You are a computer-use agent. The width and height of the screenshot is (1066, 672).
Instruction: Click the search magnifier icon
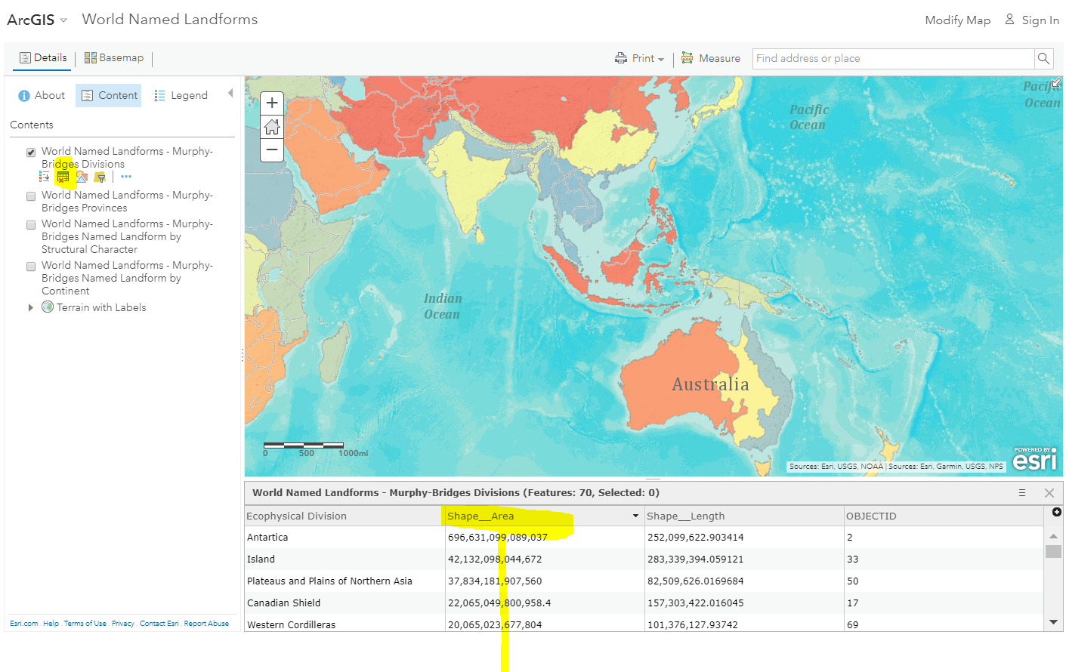pyautogui.click(x=1043, y=58)
